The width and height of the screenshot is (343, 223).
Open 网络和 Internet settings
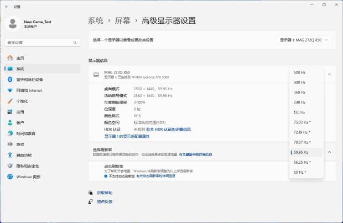[x=43, y=90]
